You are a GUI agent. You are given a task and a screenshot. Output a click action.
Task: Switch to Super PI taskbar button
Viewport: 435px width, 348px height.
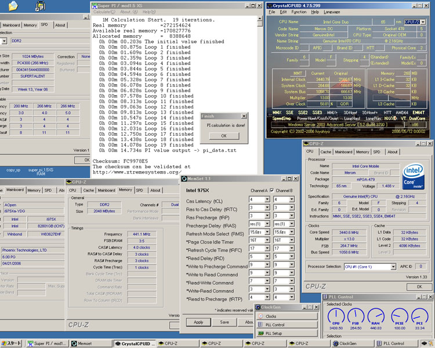[46, 343]
